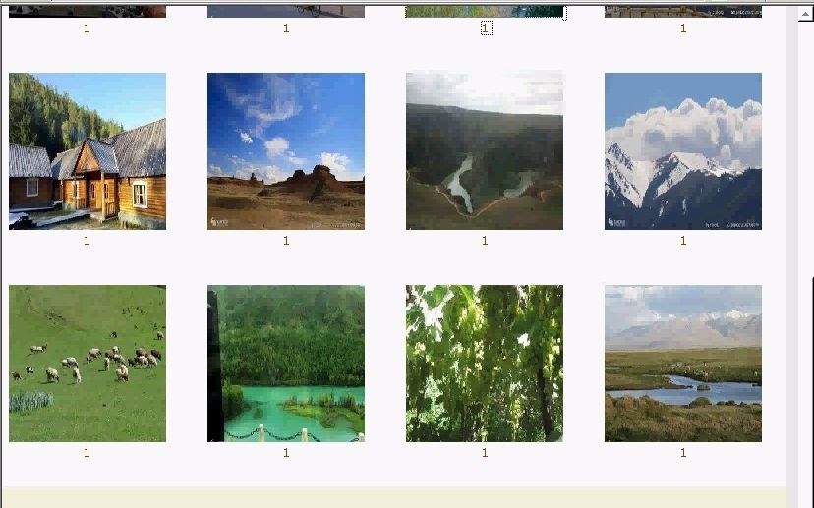Open the hanging grapevine thumbnail
The width and height of the screenshot is (814, 508).
485,364
